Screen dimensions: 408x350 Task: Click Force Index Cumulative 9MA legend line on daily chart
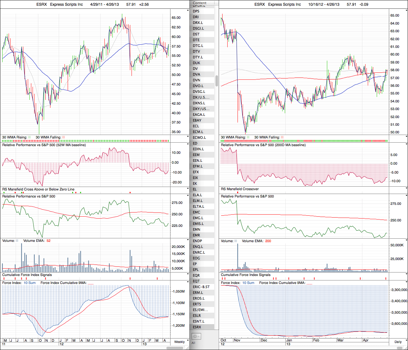[x=309, y=283]
